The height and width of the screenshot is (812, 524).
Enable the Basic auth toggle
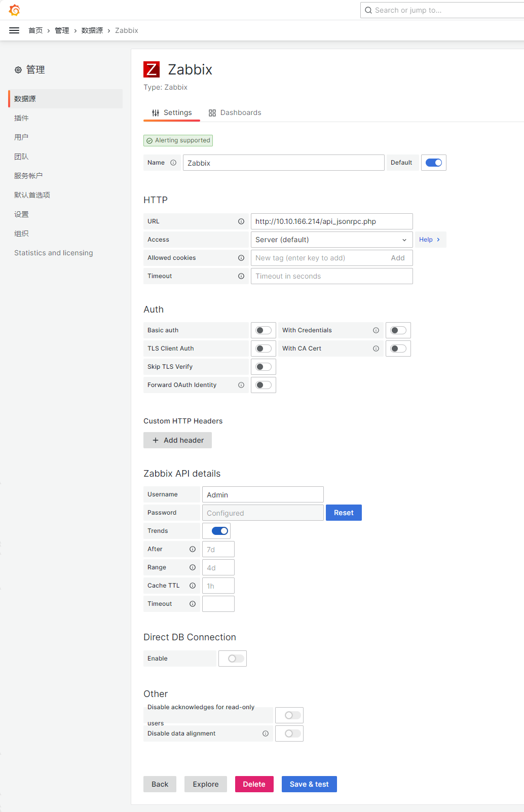click(264, 330)
